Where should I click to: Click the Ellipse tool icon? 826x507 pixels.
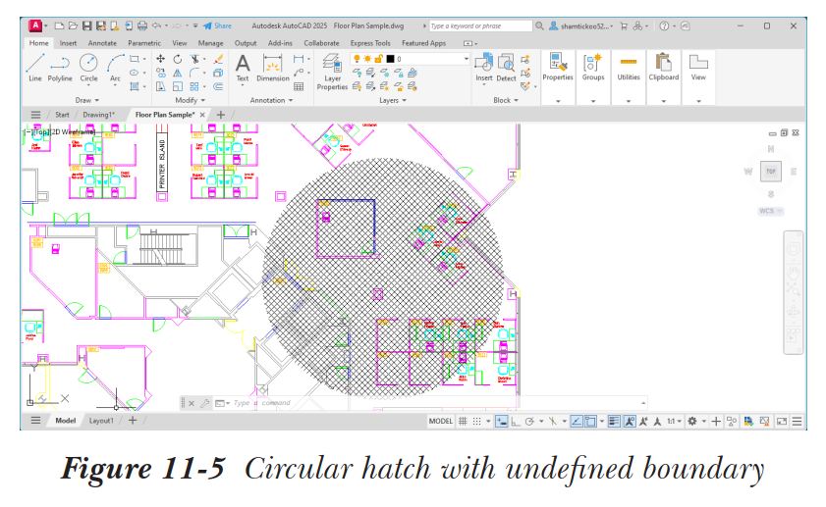click(135, 73)
